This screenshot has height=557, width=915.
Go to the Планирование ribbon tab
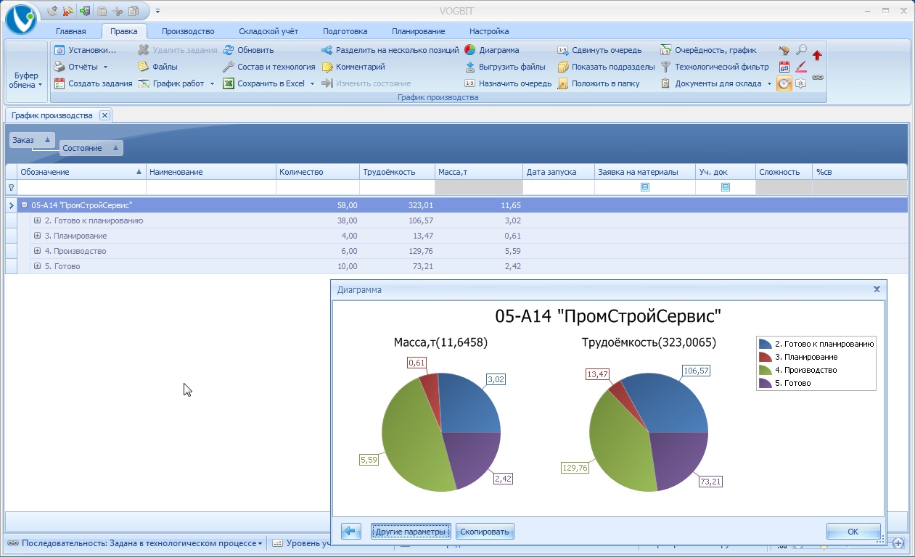tap(418, 31)
